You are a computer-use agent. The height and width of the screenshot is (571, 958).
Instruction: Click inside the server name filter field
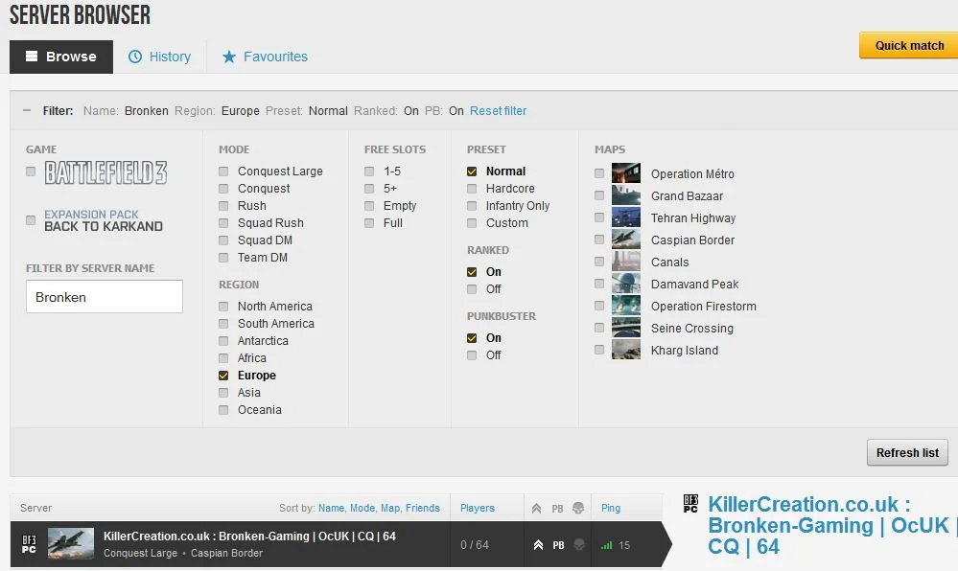(x=105, y=297)
